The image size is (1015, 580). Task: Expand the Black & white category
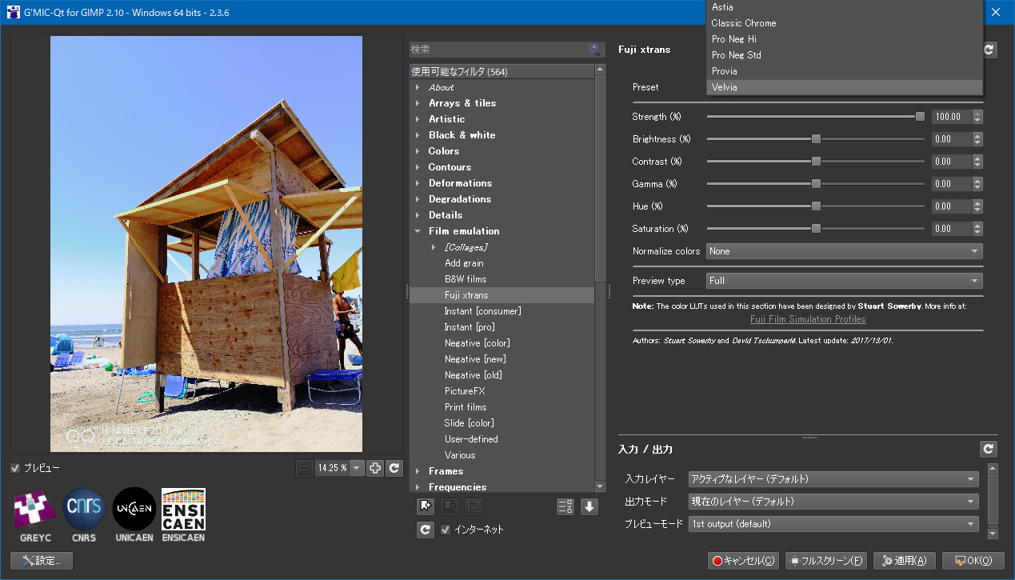tap(418, 135)
